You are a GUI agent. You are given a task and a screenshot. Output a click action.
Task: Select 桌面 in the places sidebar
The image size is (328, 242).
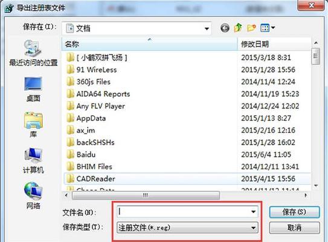coord(33,90)
